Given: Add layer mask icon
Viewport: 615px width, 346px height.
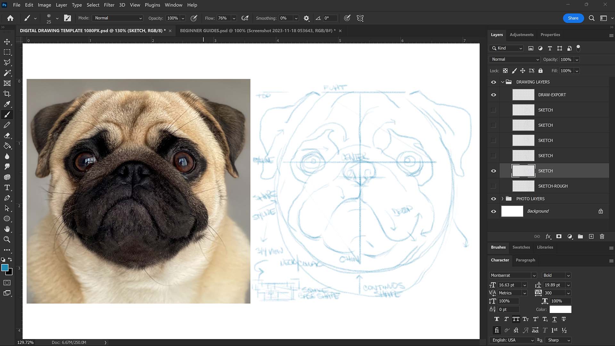Looking at the screenshot, I should 559,236.
